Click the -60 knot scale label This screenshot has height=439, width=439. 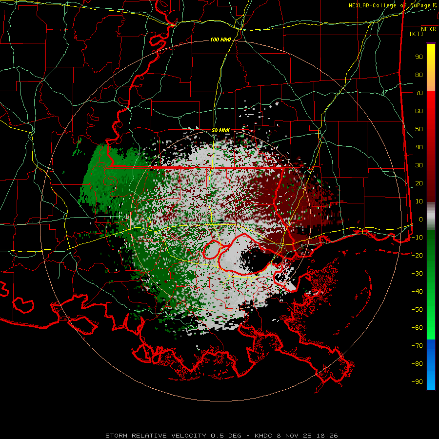[x=417, y=328]
